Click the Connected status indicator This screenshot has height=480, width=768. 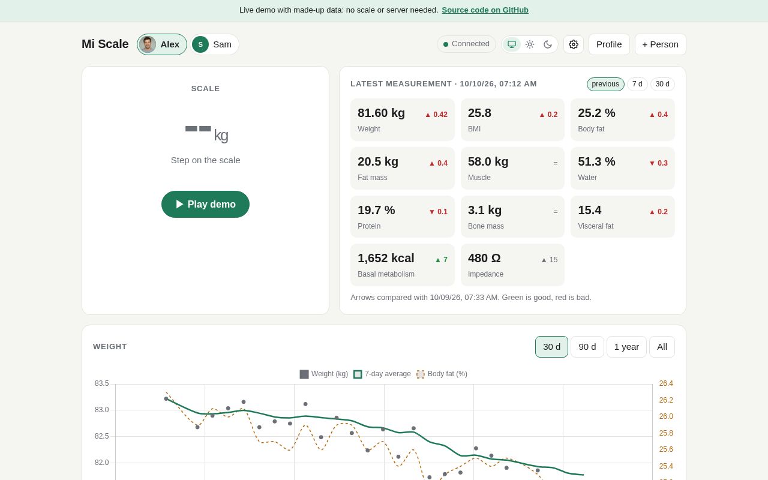(466, 44)
